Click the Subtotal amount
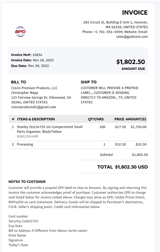This screenshot has height=252, width=160. tap(140, 155)
